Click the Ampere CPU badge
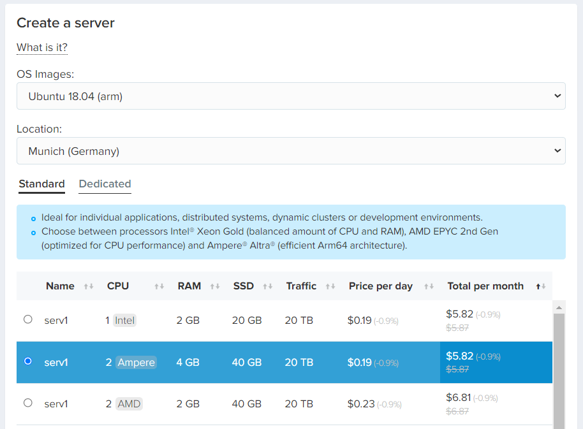This screenshot has height=429, width=583. (x=136, y=362)
